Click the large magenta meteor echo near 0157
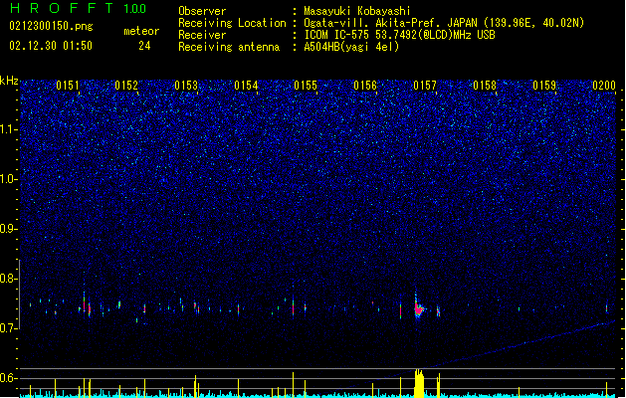This screenshot has width=626, height=398. 418,308
